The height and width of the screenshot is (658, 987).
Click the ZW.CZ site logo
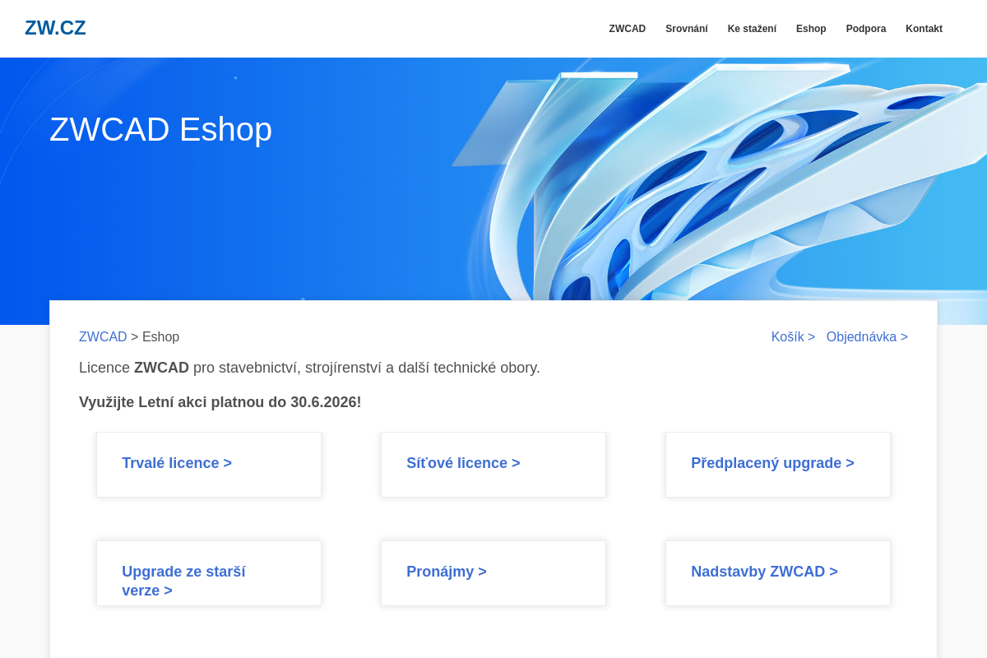55,28
